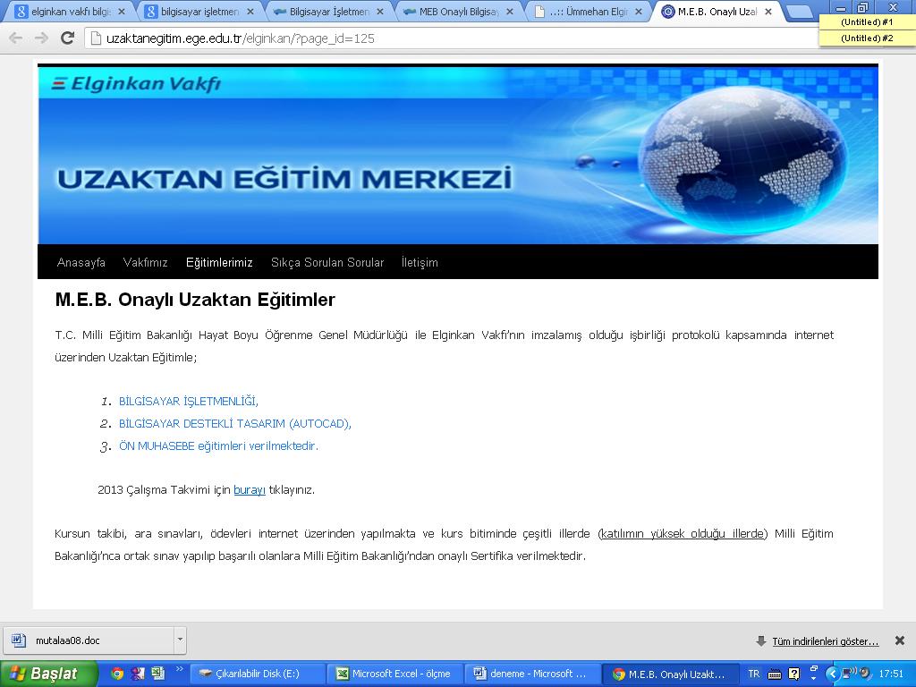Select Chrome M.E.B. Onaylı taskbar button

[669, 674]
